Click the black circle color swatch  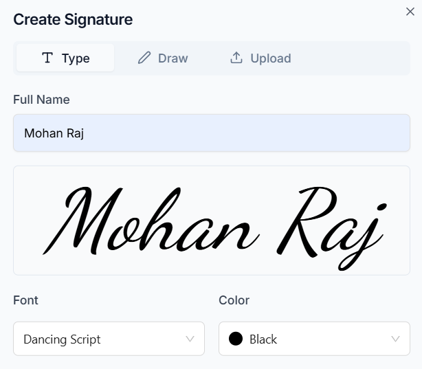click(236, 339)
